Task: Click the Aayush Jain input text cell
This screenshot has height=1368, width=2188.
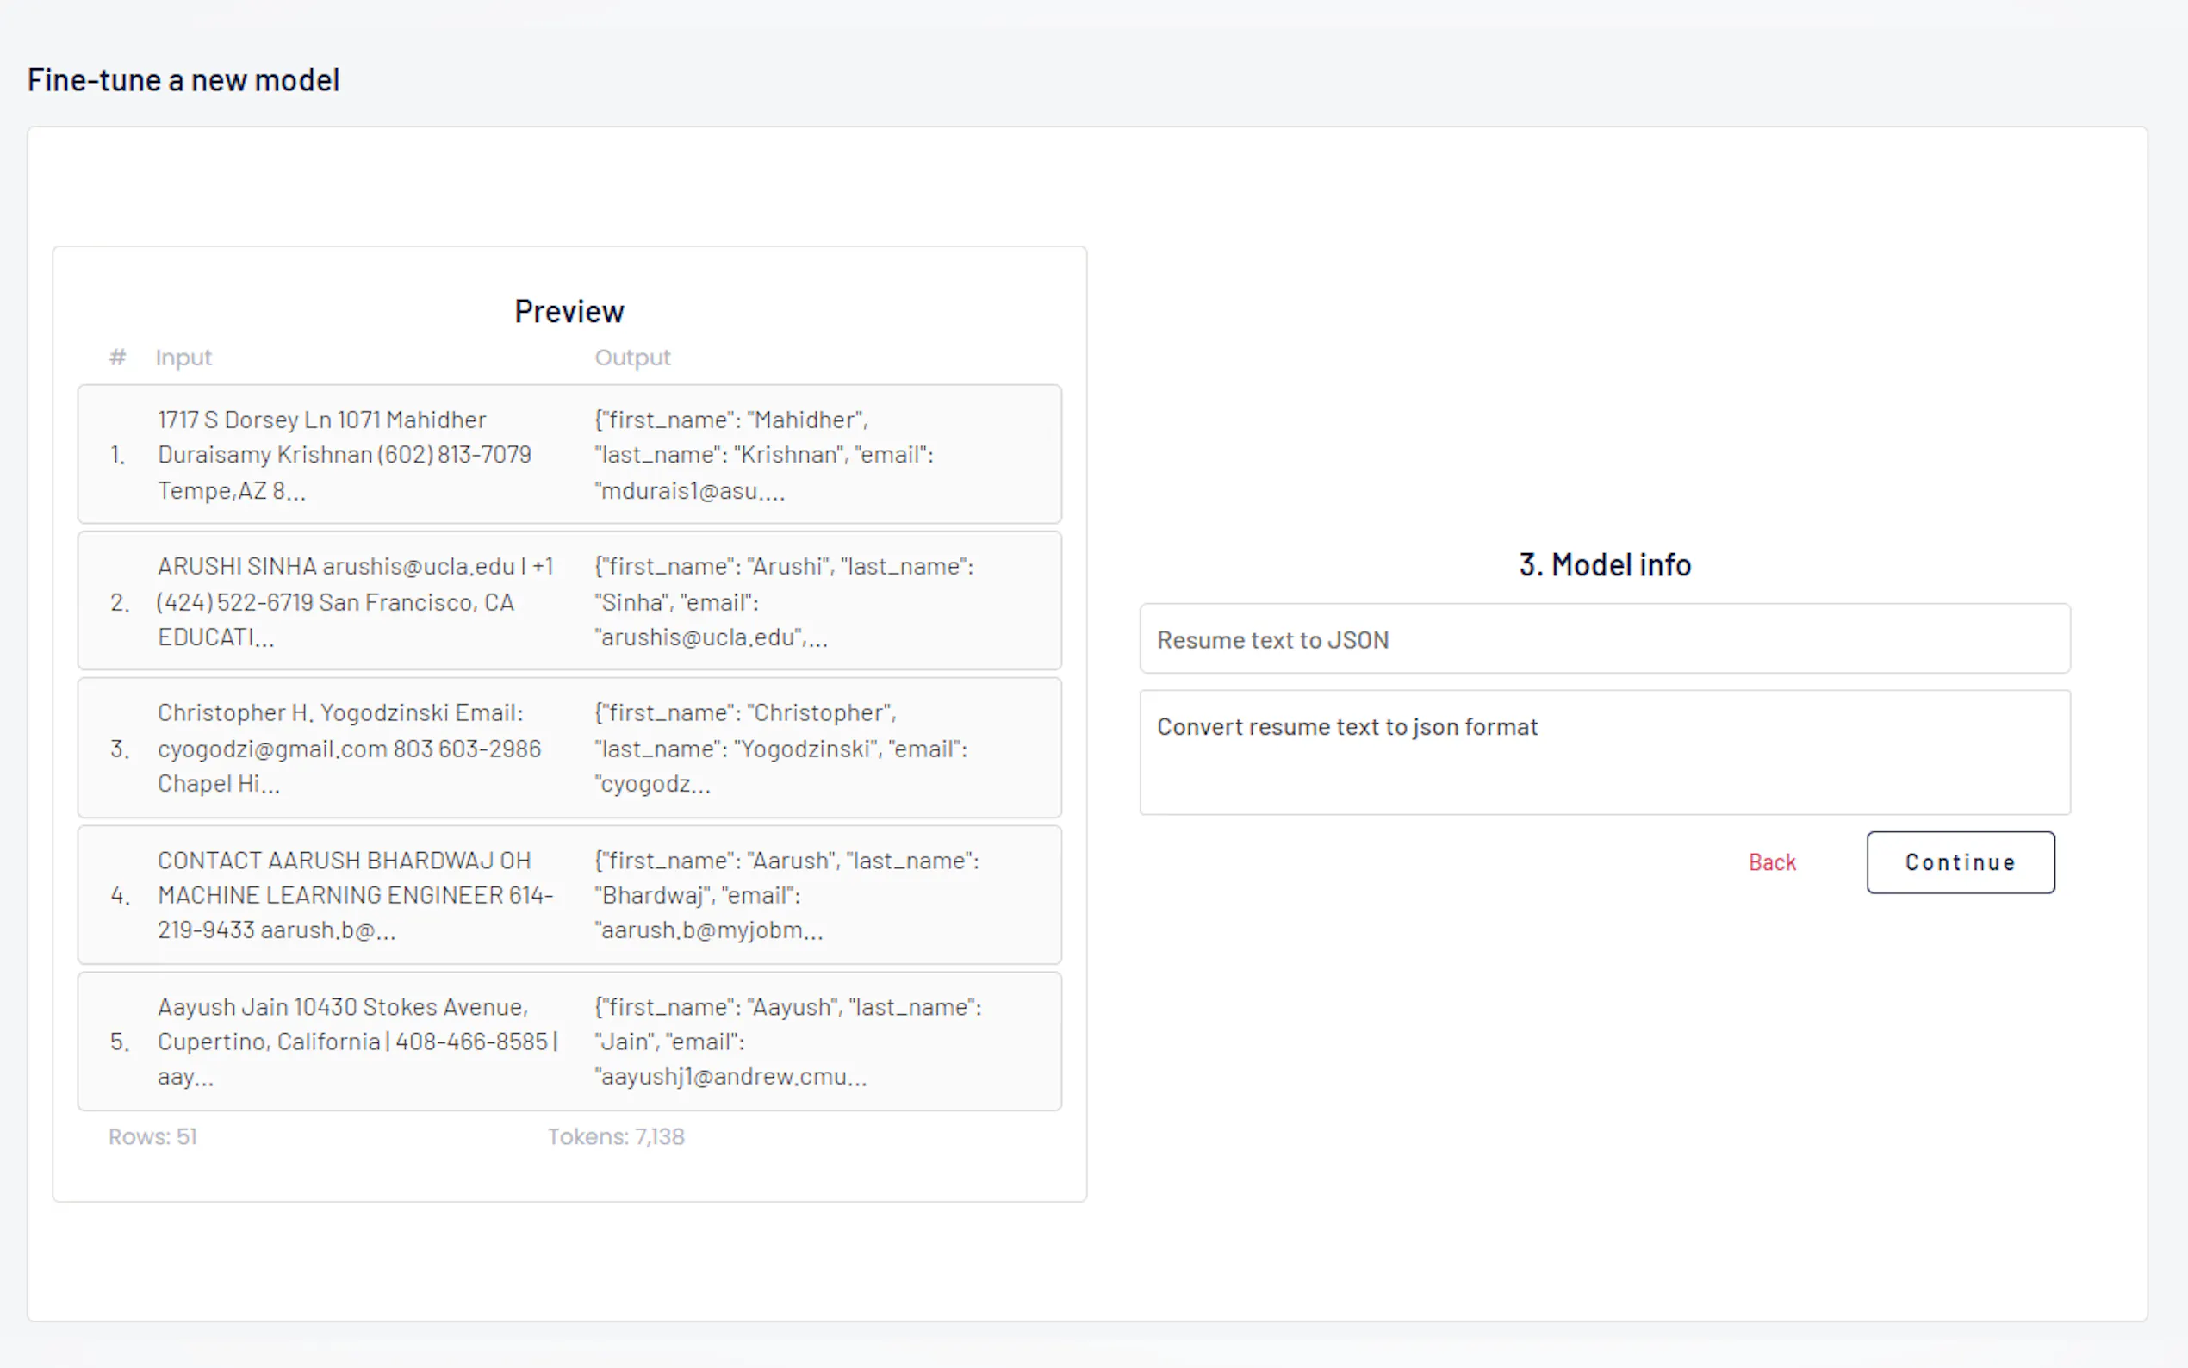Action: tap(357, 1042)
